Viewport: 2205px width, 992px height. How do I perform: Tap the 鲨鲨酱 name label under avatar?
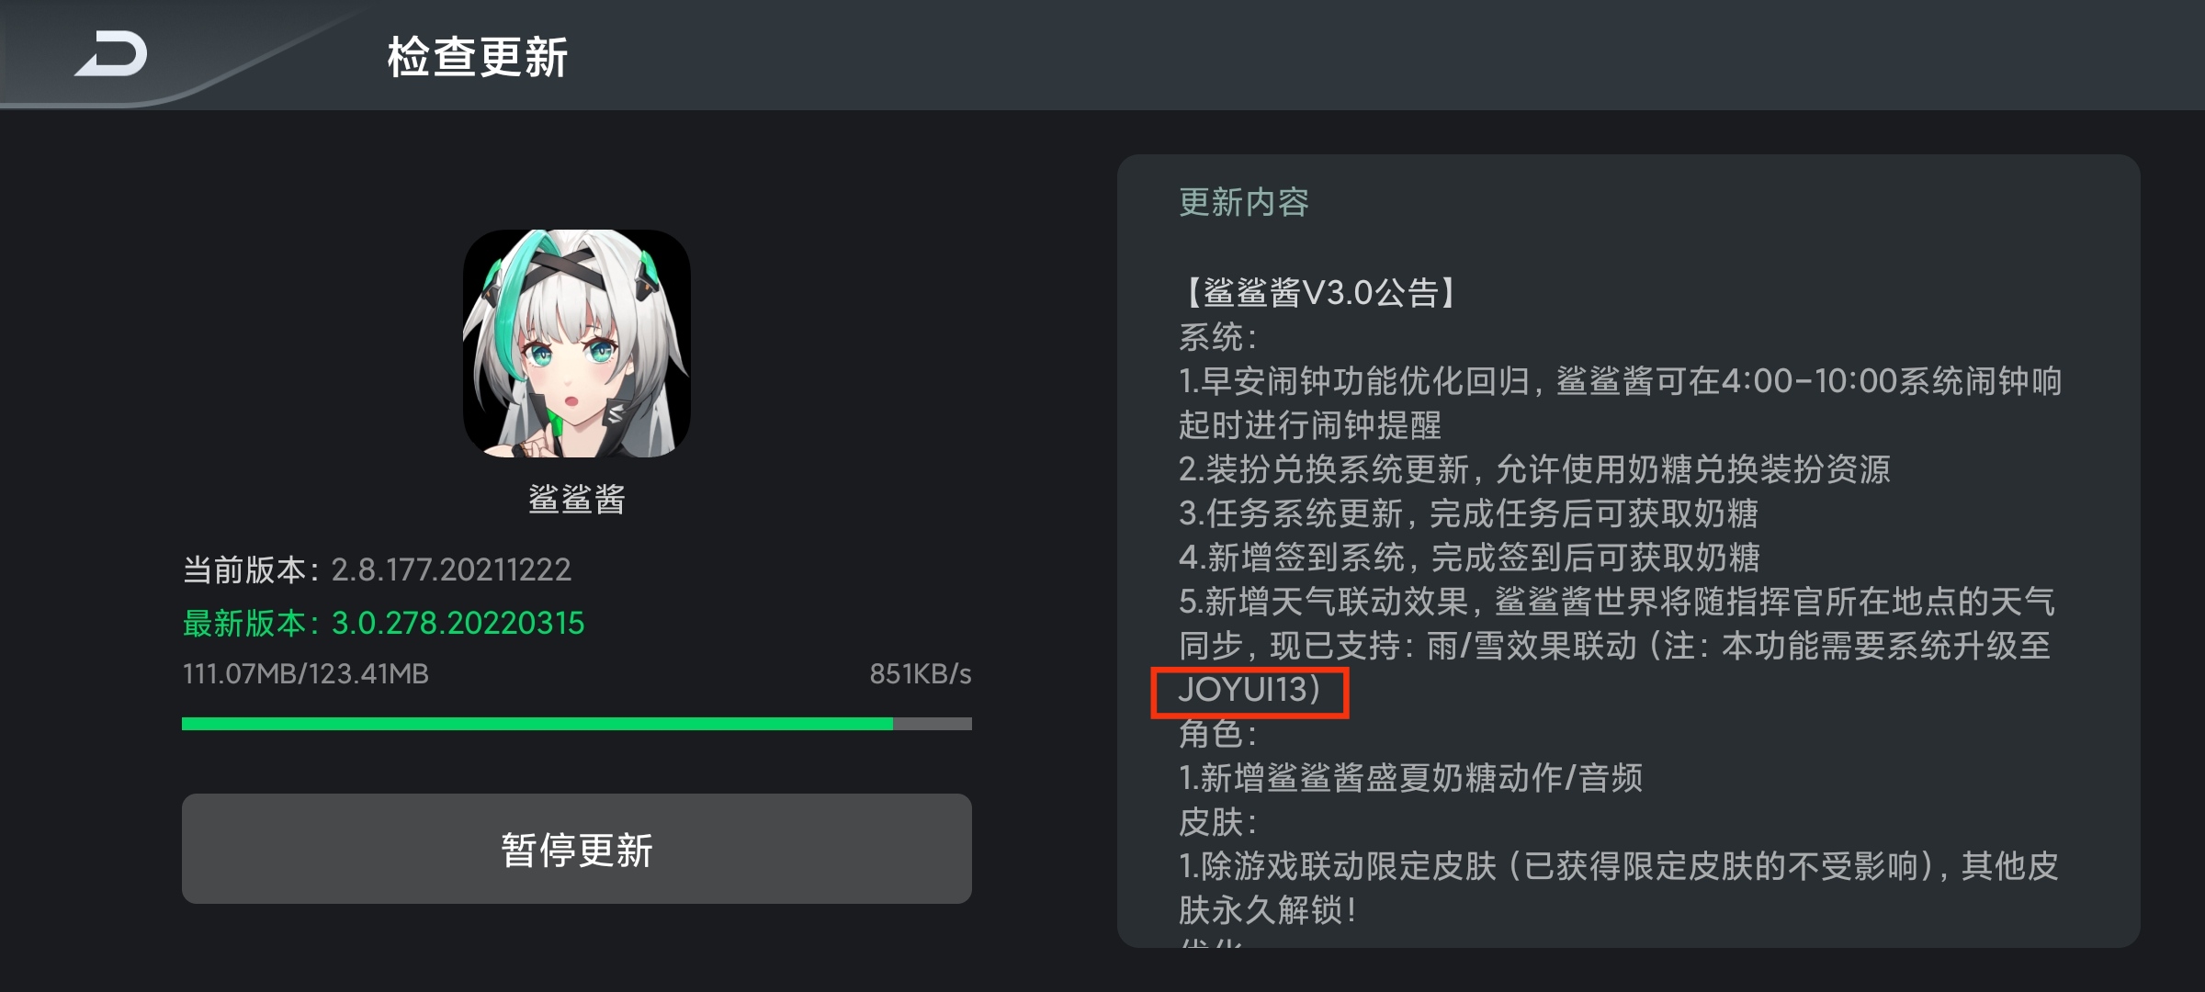point(577,499)
